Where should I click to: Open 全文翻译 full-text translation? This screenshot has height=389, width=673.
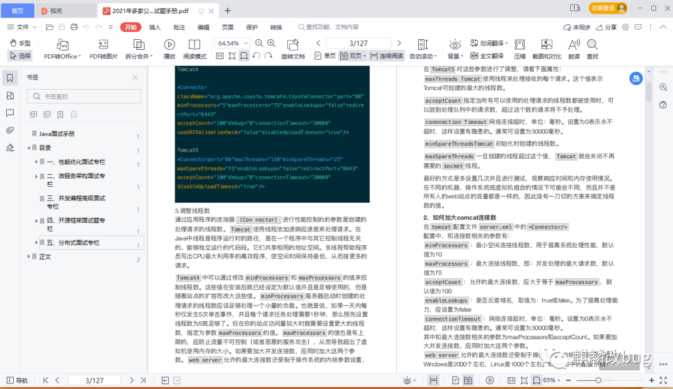click(487, 56)
